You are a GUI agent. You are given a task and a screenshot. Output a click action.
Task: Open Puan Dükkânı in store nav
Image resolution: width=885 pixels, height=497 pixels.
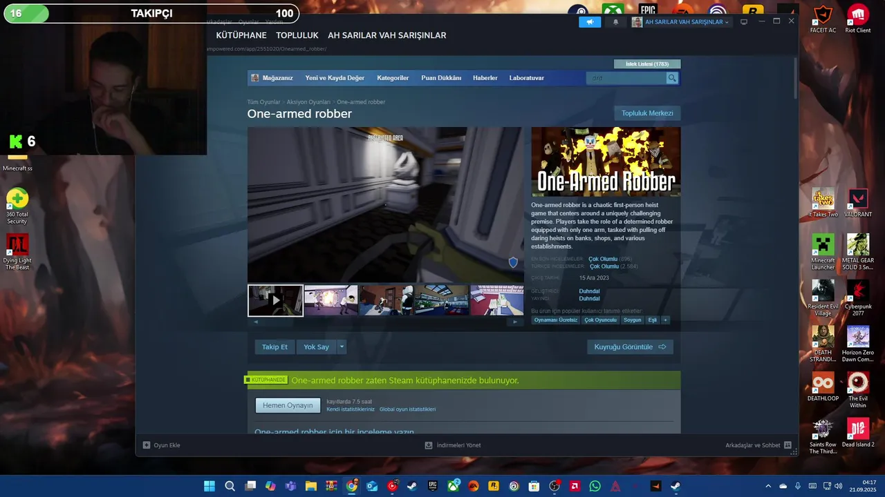pos(441,78)
